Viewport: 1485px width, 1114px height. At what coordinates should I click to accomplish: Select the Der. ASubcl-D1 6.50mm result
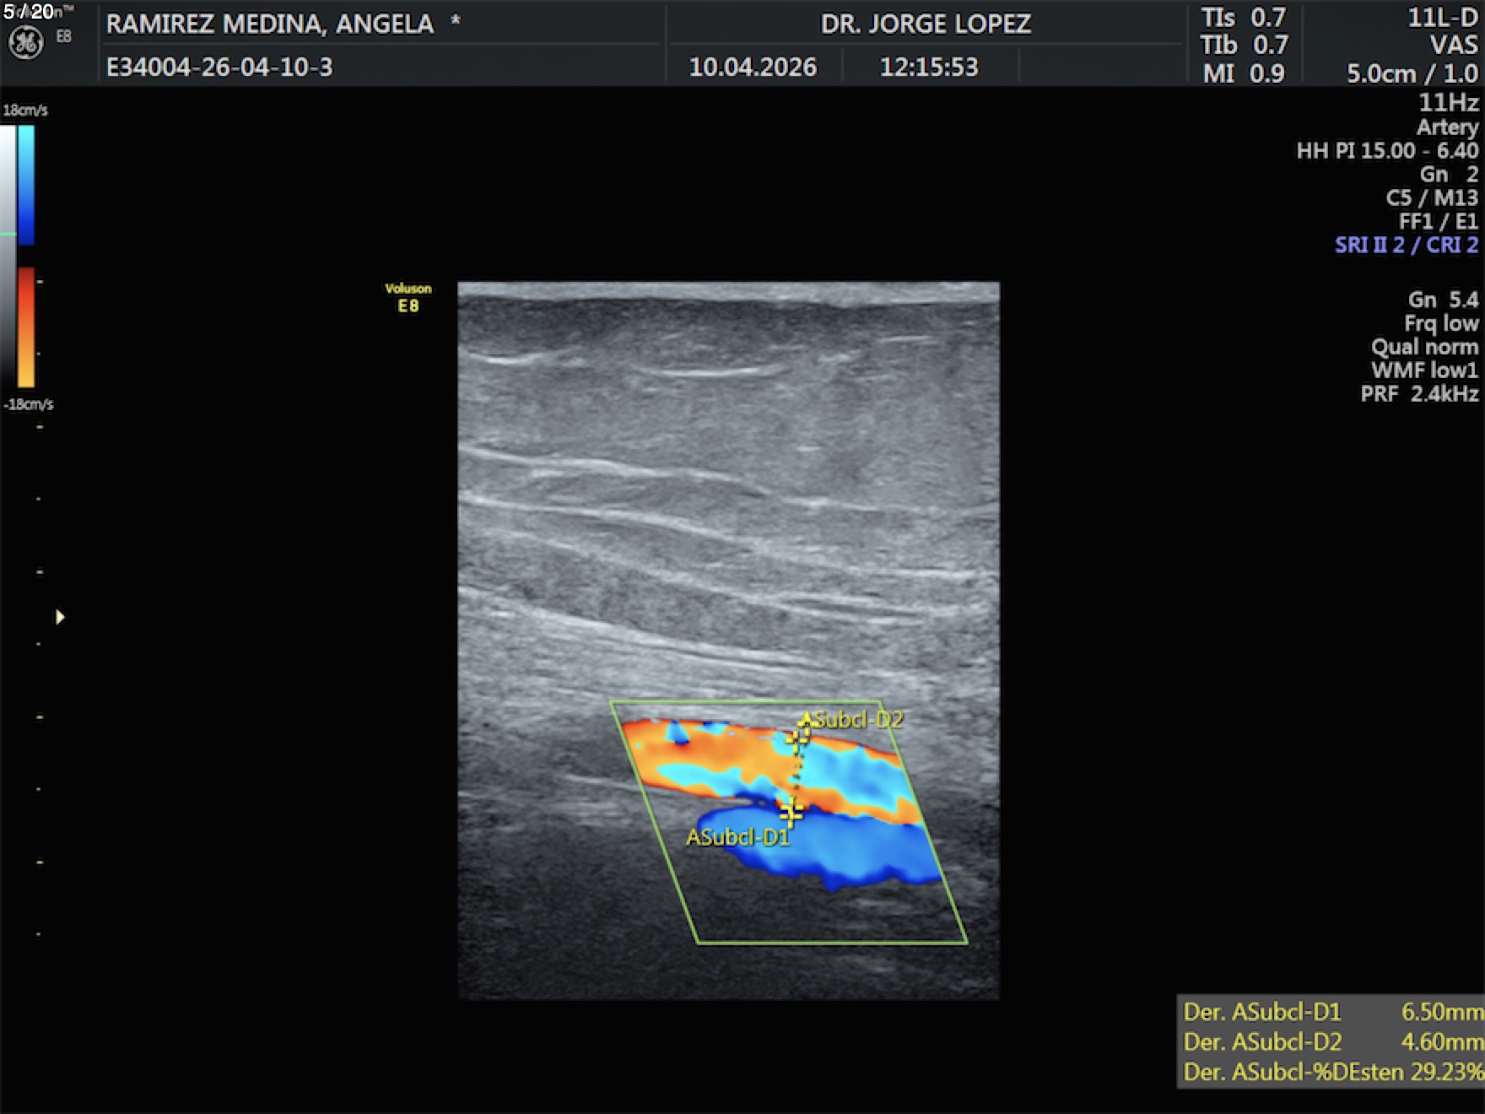pyautogui.click(x=1331, y=1011)
